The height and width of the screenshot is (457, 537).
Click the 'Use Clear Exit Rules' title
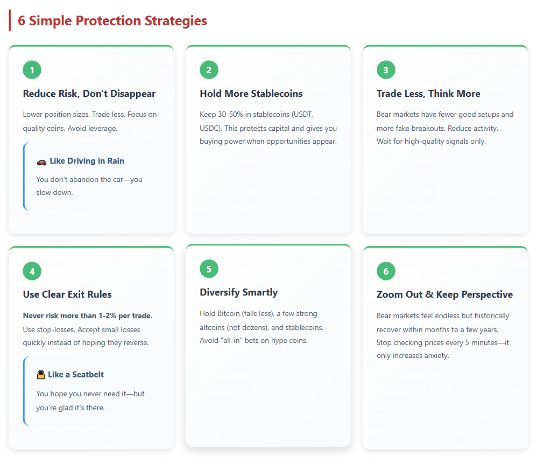(67, 294)
